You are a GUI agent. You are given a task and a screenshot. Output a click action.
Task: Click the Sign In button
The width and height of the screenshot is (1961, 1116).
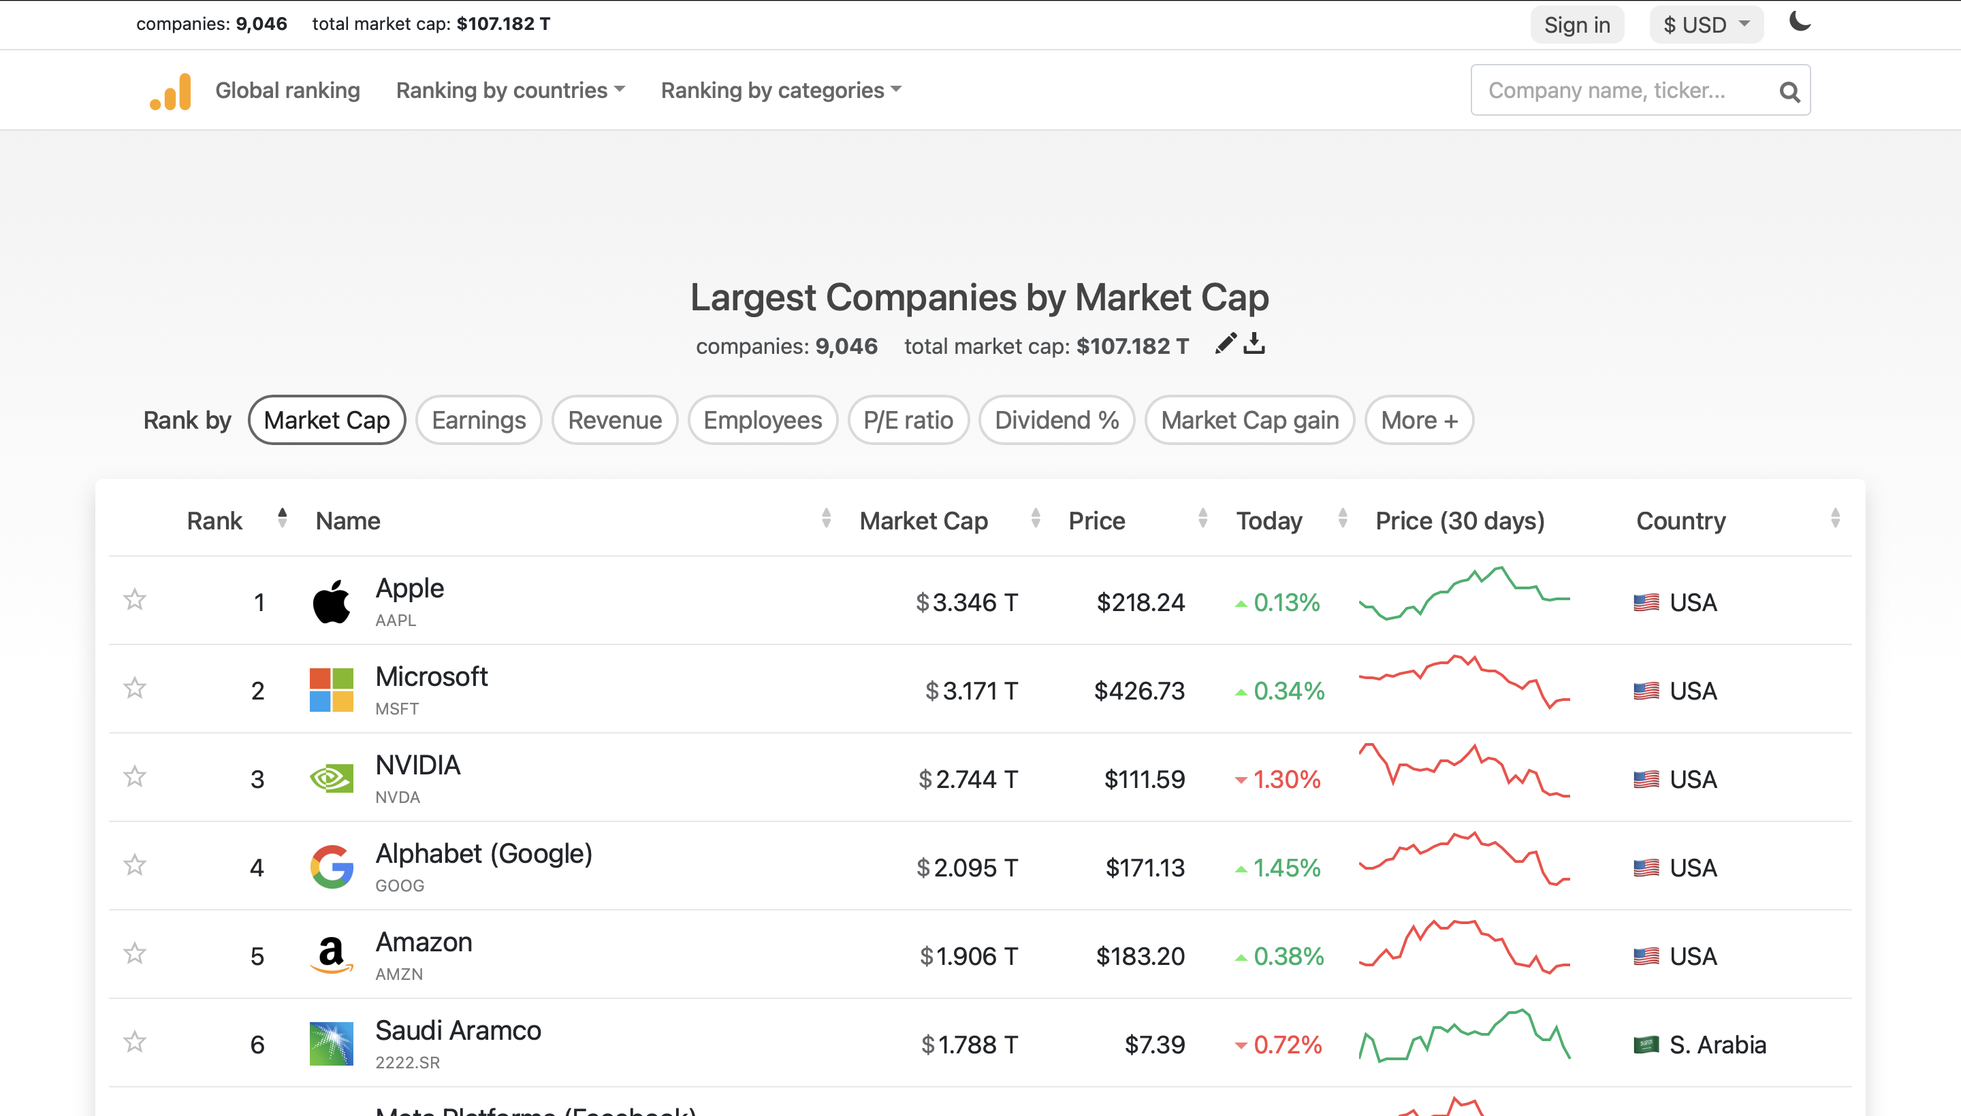point(1577,24)
